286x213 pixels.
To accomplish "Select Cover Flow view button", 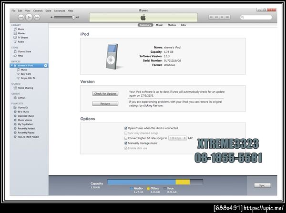I will point(227,17).
